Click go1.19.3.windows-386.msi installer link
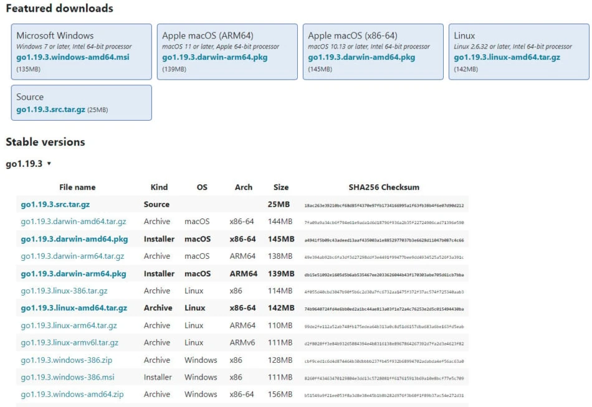The width and height of the screenshot is (592, 407). (x=67, y=377)
